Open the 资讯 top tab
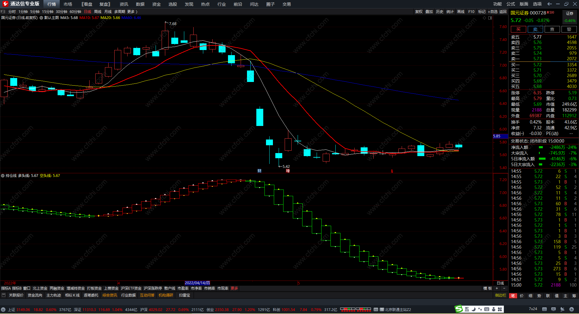This screenshot has height=314, width=579. 124,4
